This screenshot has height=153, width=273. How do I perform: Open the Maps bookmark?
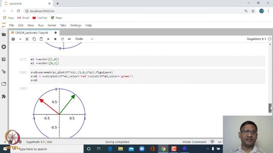click(x=57, y=18)
